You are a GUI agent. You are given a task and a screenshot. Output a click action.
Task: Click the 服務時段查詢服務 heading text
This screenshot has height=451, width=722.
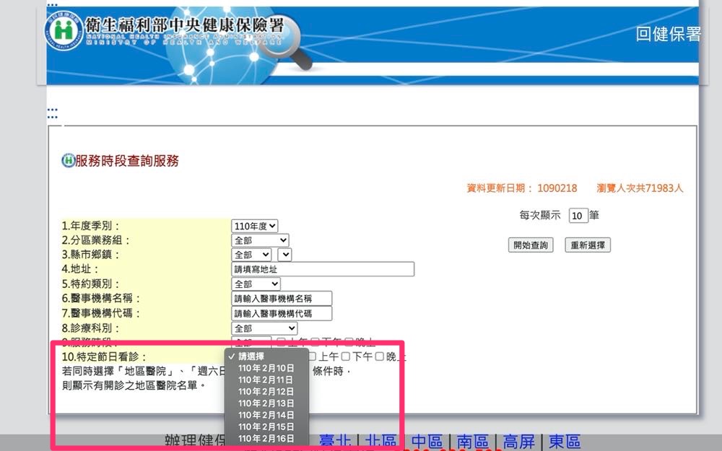[x=127, y=161]
